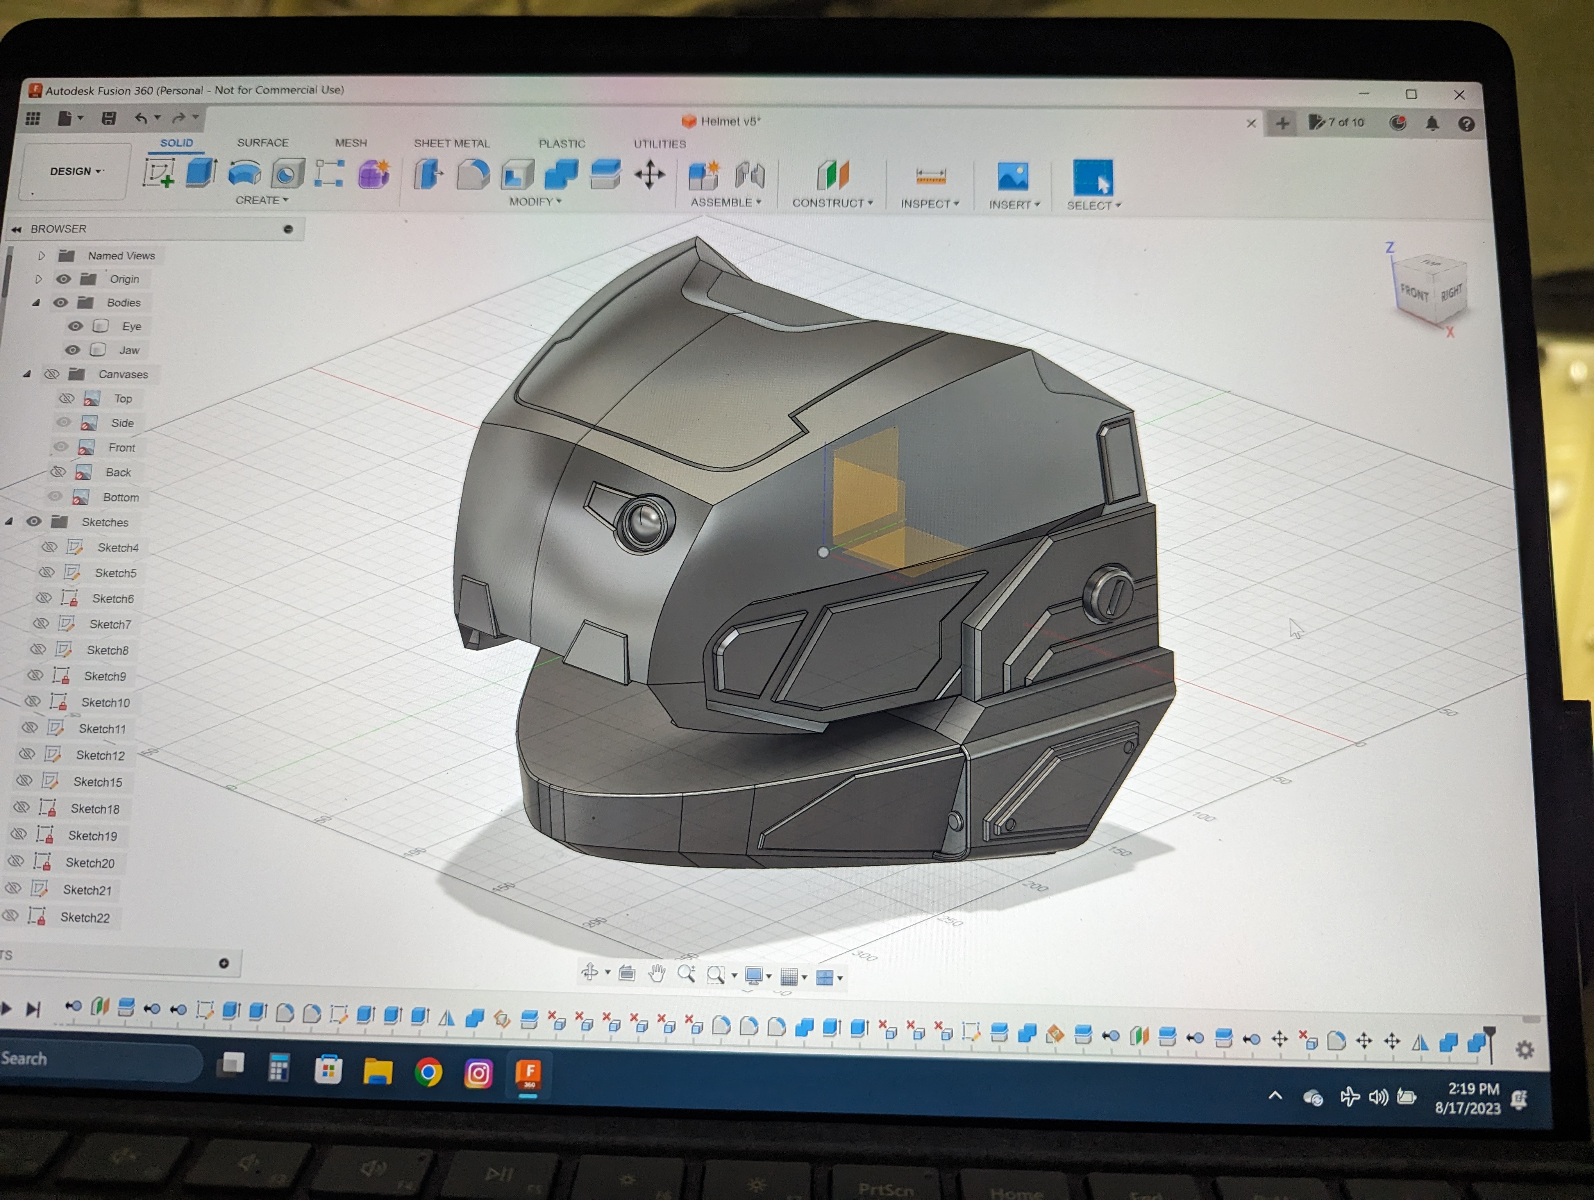Open the DESIGN workspace dropdown
This screenshot has width=1594, height=1200.
[77, 171]
